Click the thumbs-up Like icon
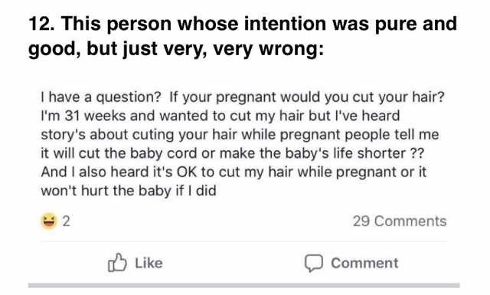This screenshot has width=490, height=295. (117, 262)
